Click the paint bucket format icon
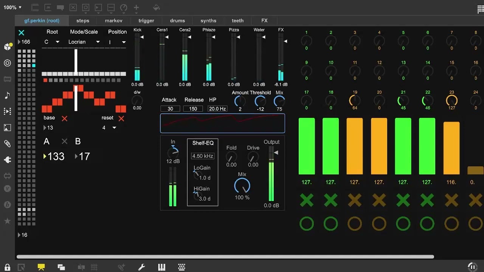 pyautogui.click(x=156, y=8)
